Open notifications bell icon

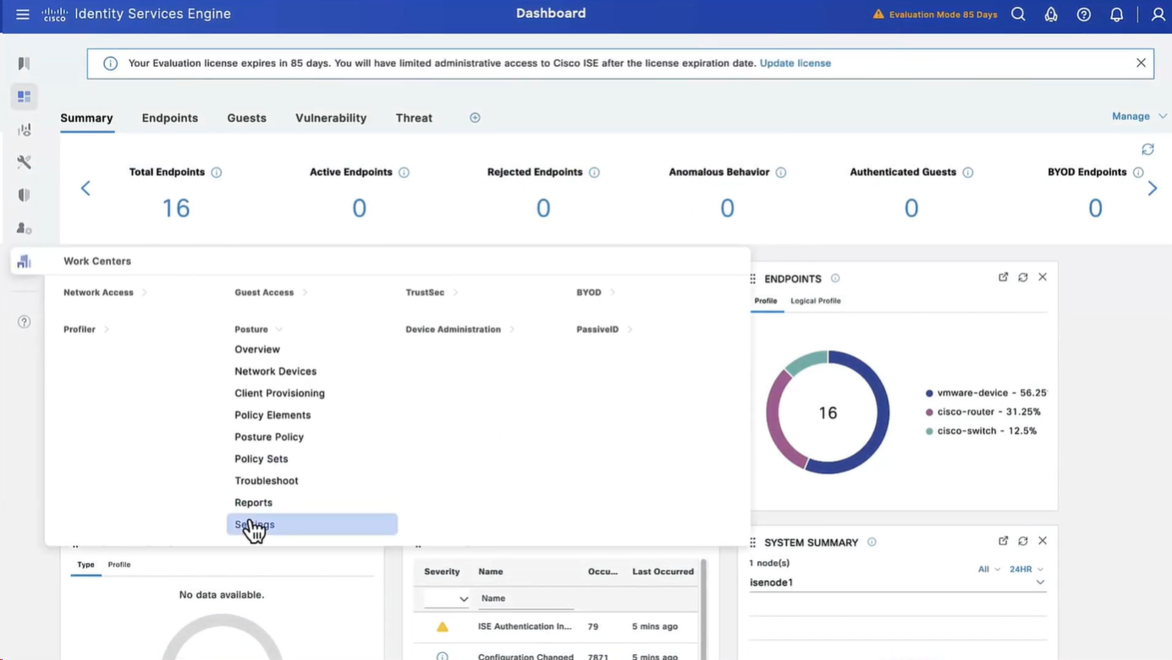[1116, 14]
